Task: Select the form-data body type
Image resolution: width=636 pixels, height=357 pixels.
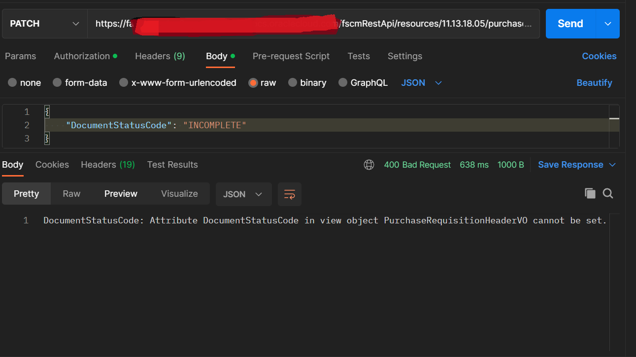Action: [x=80, y=83]
